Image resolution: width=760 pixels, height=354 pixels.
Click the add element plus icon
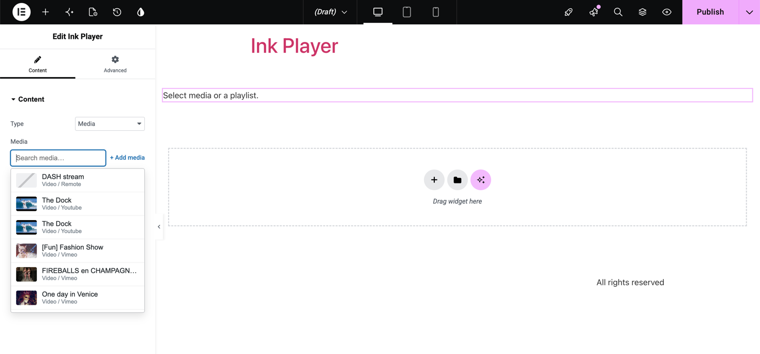pyautogui.click(x=45, y=12)
